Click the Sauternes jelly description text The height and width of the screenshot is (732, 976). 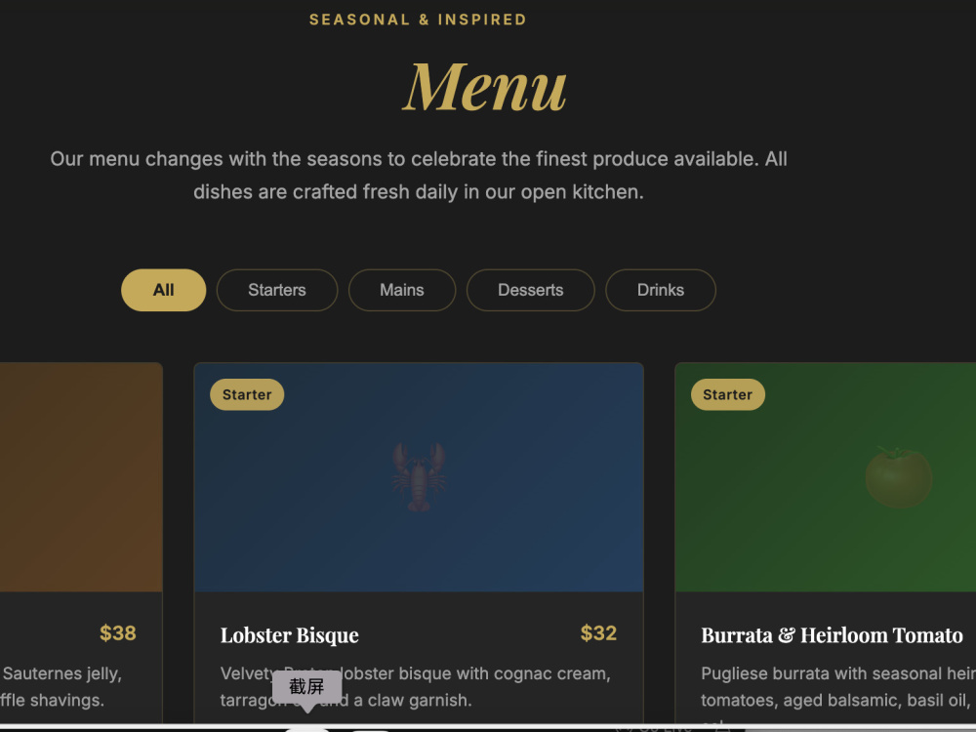(x=61, y=686)
